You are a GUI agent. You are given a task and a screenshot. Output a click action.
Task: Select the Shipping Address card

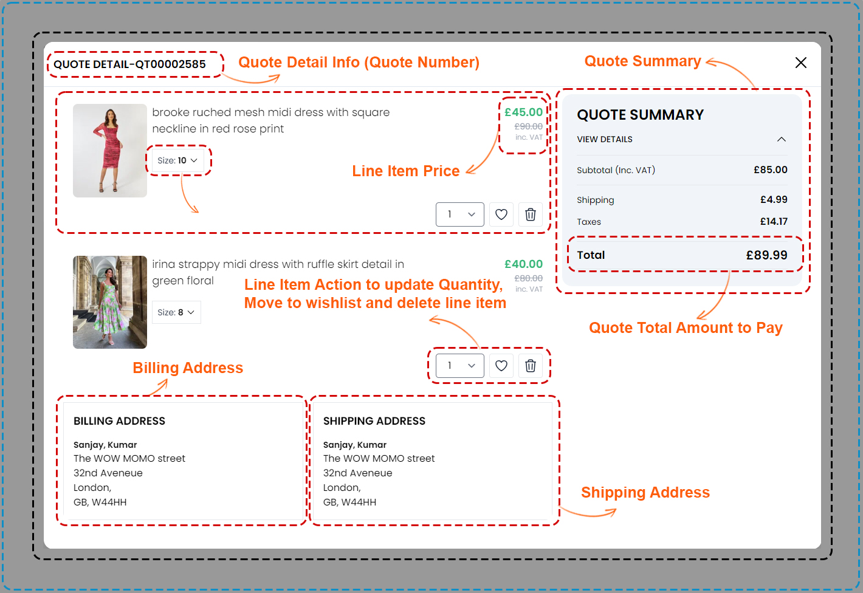431,461
